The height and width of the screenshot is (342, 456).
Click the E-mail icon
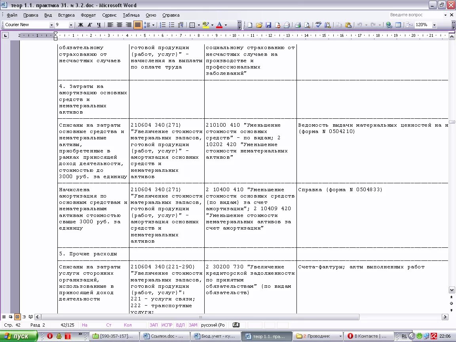287,25
